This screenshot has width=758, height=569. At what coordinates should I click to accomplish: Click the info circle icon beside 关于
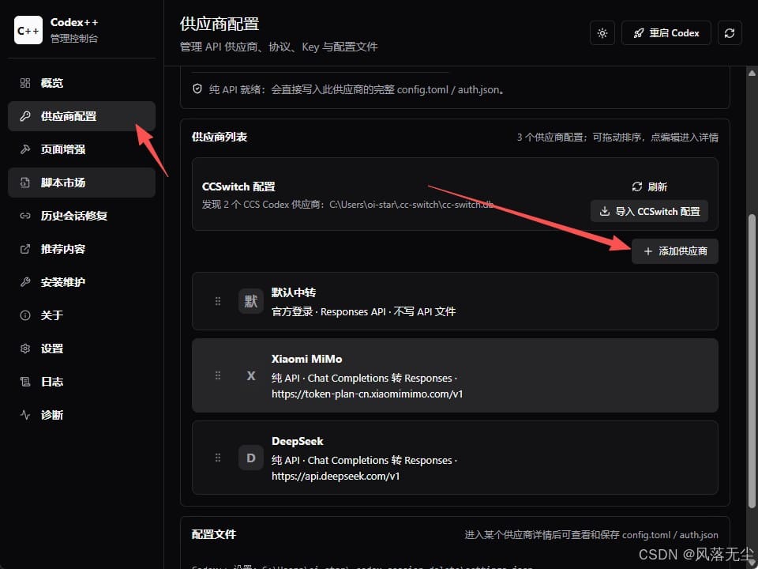[x=25, y=315]
